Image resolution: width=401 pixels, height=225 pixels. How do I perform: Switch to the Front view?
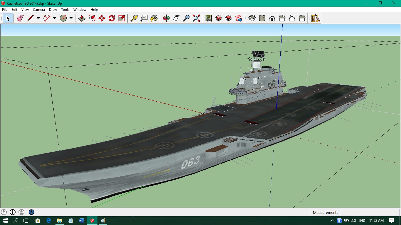point(272,18)
